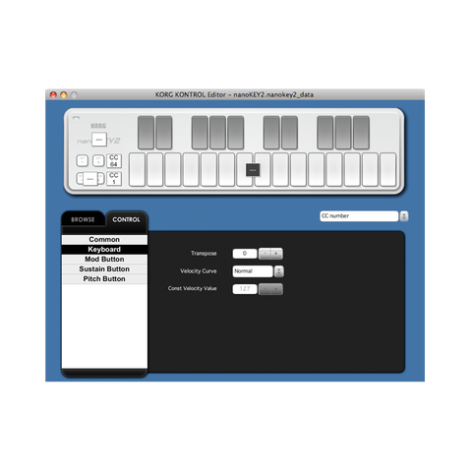Click the Const Velocity Value plus button

(276, 289)
